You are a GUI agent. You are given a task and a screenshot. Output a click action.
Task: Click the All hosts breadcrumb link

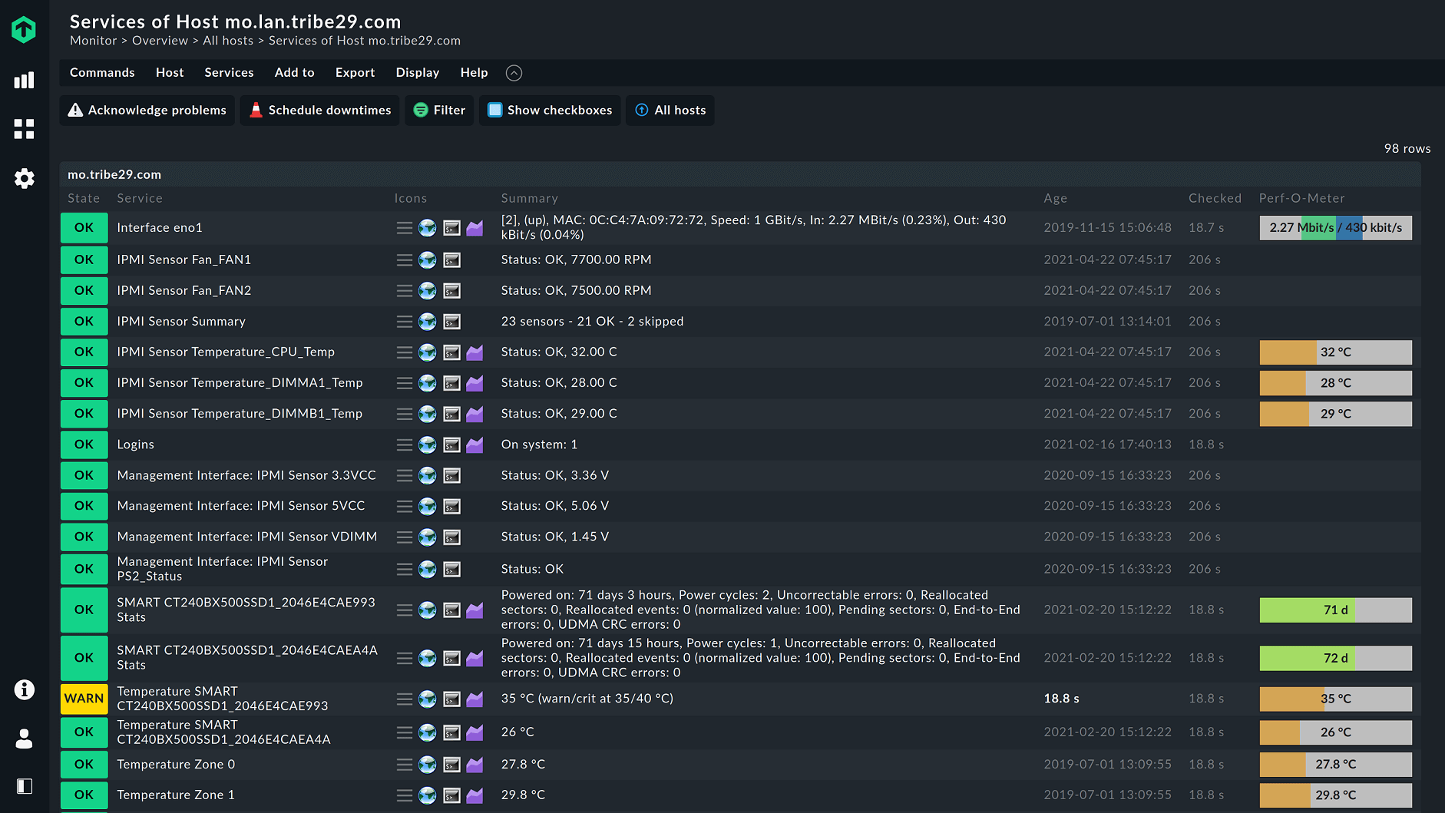coord(228,41)
